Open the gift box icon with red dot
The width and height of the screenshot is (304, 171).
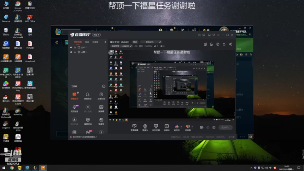tap(205, 44)
